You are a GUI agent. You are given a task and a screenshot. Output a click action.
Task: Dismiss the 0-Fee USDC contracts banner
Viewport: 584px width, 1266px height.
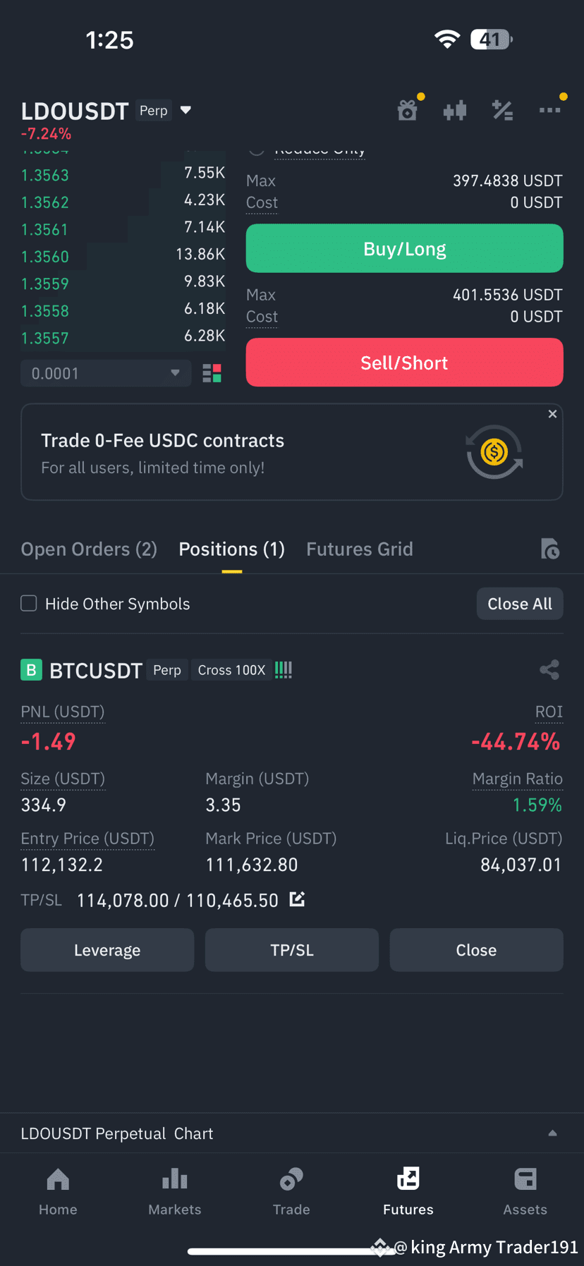(553, 414)
